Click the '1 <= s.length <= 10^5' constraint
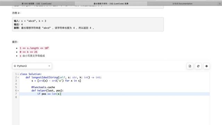The image size is (222, 125). tap(34, 48)
